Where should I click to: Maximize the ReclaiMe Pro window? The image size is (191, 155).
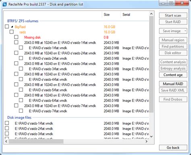pos(171,3)
